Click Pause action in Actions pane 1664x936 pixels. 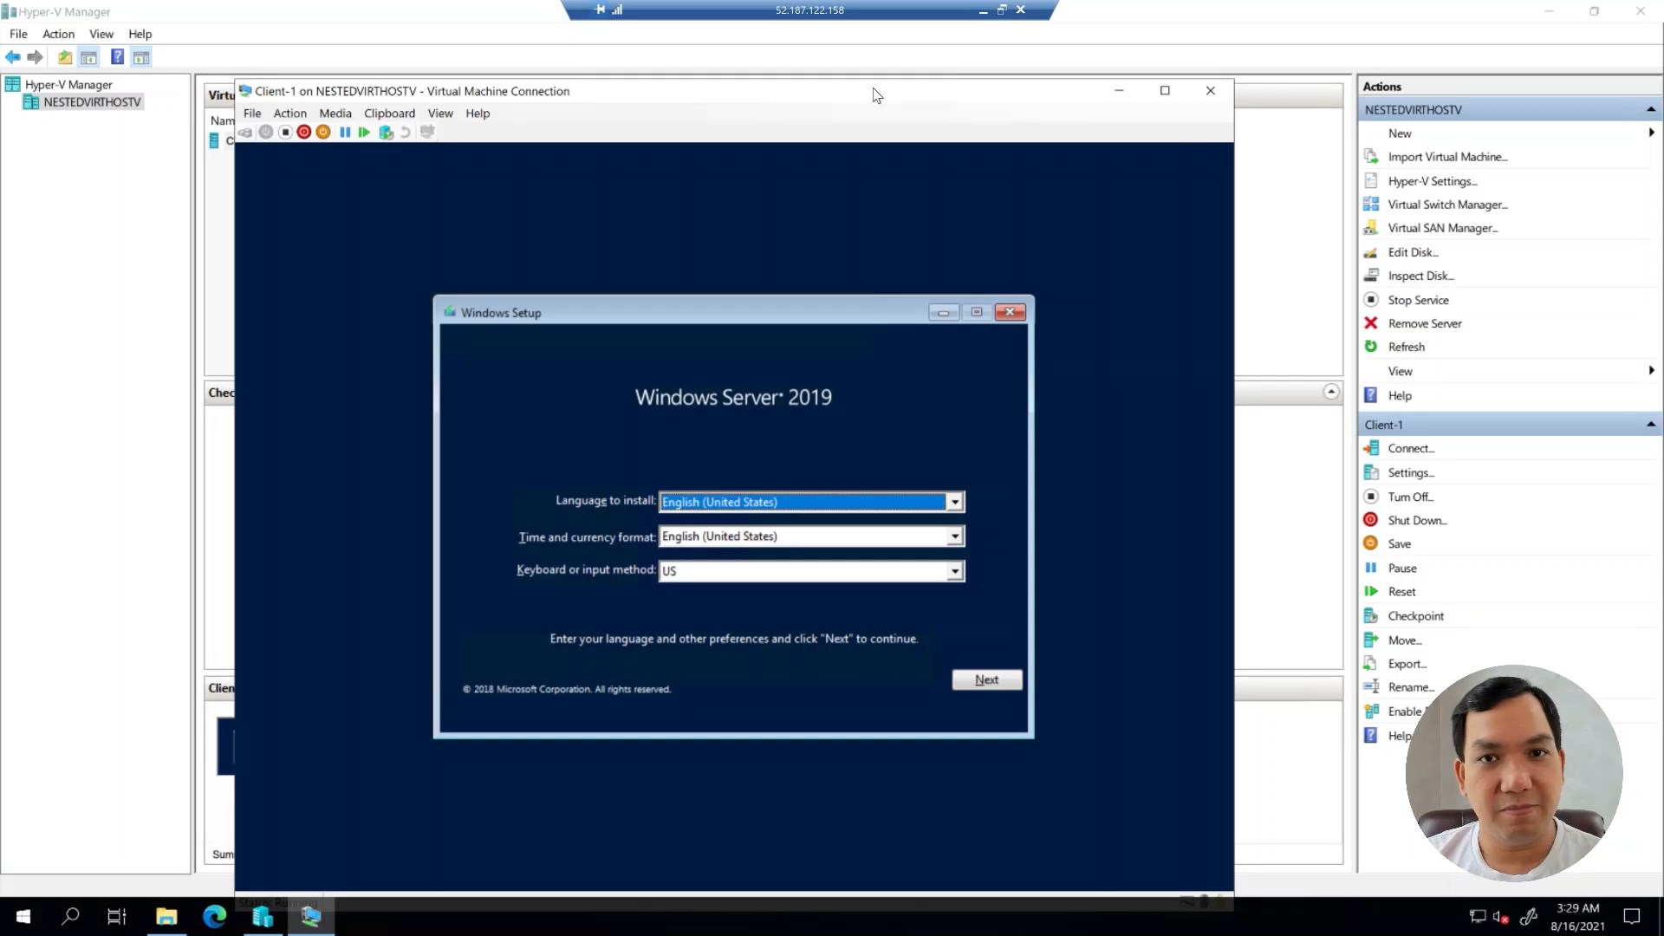[1401, 568]
